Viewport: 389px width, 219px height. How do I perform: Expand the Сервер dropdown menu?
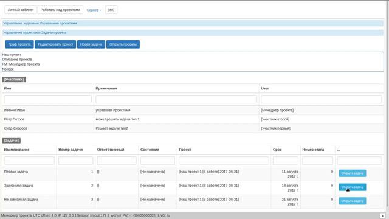[x=94, y=10]
